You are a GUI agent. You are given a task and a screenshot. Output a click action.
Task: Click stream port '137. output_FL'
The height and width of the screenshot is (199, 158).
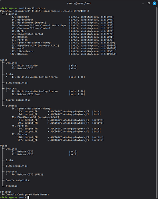[x=28, y=140]
